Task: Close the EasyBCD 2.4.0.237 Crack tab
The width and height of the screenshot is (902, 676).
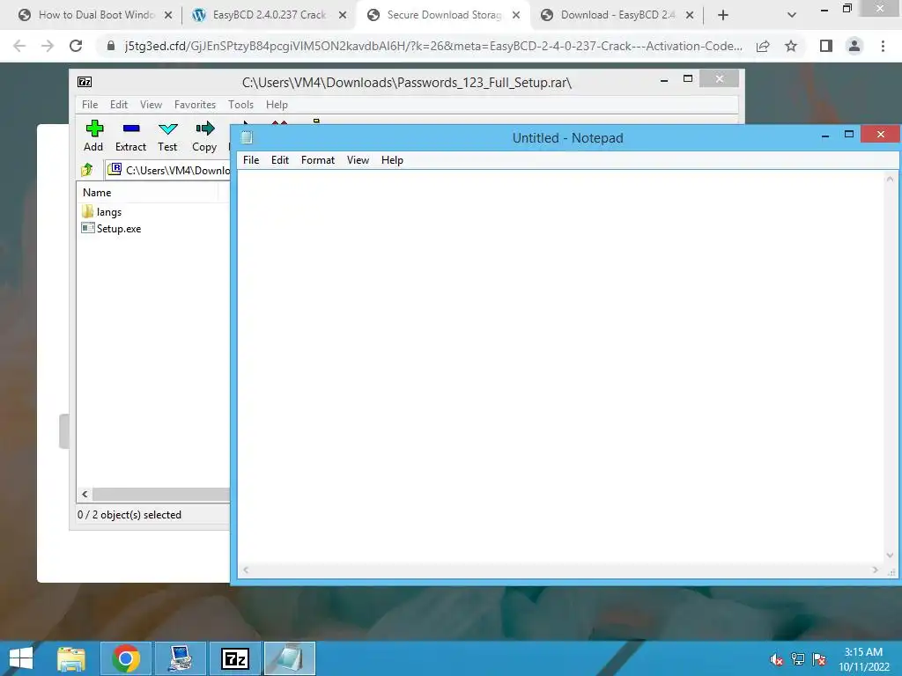Action: click(343, 16)
